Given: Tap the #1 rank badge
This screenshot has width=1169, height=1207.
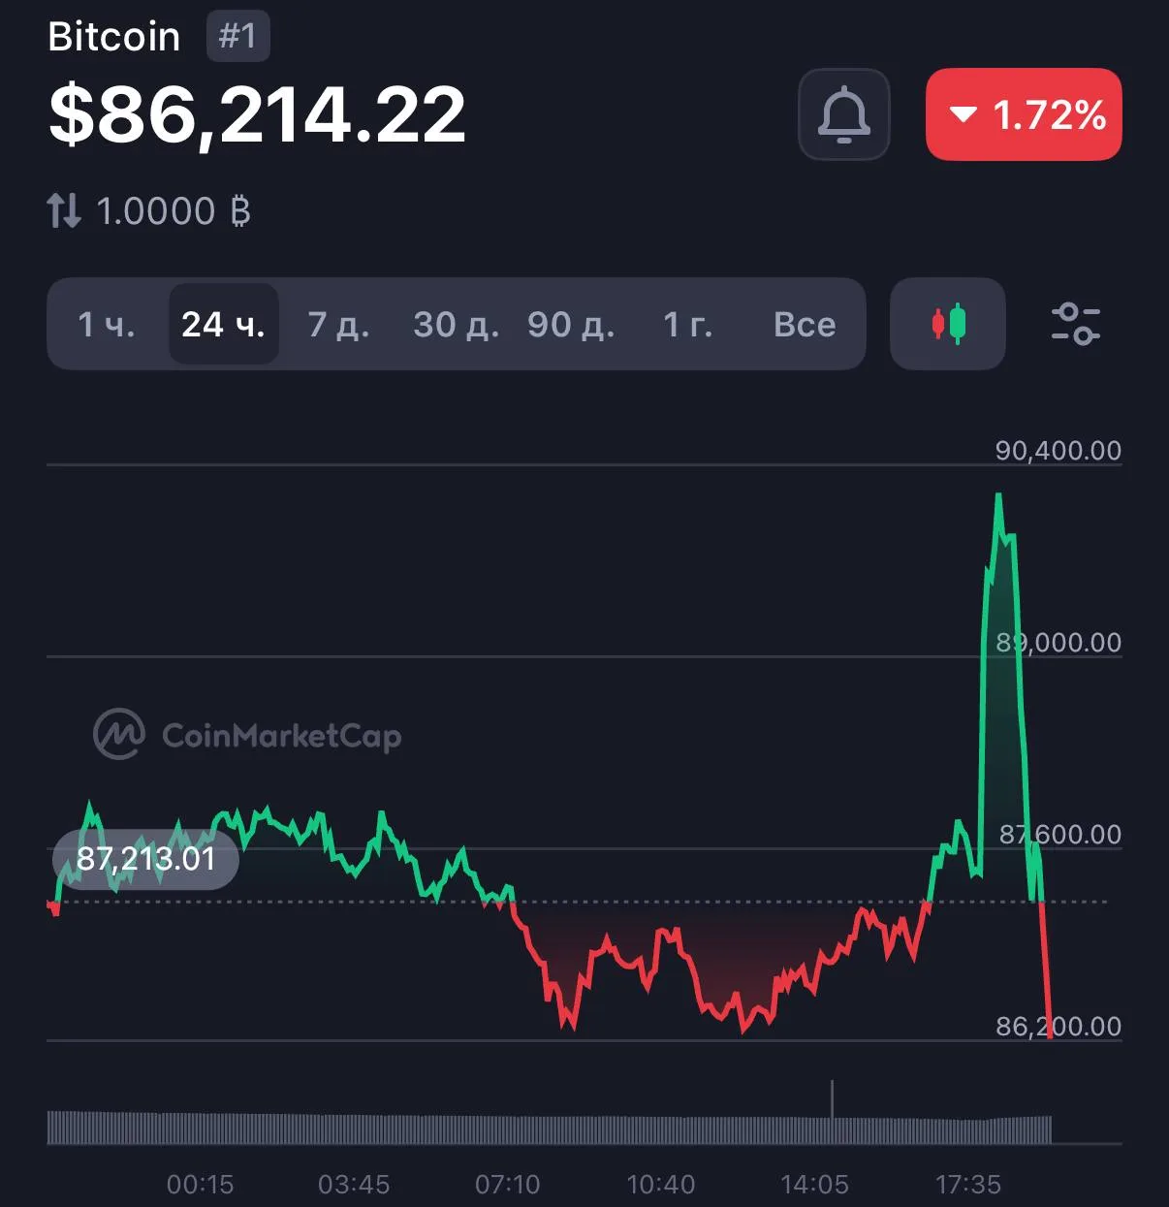Looking at the screenshot, I should tap(237, 37).
